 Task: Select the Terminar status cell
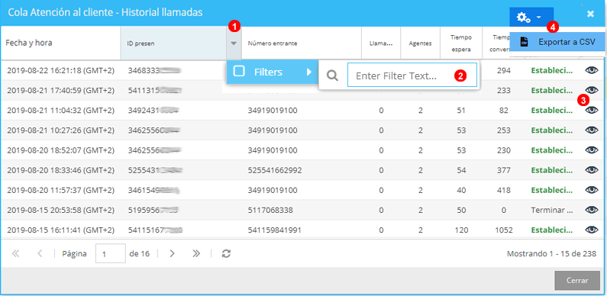[x=551, y=210]
